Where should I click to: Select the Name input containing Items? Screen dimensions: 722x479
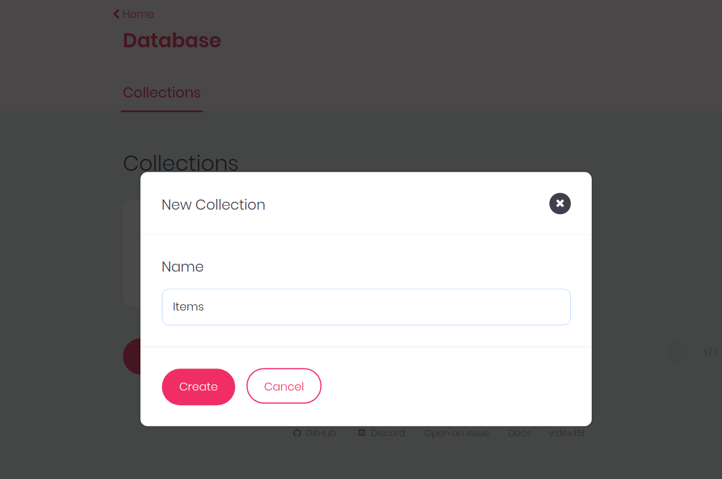366,307
